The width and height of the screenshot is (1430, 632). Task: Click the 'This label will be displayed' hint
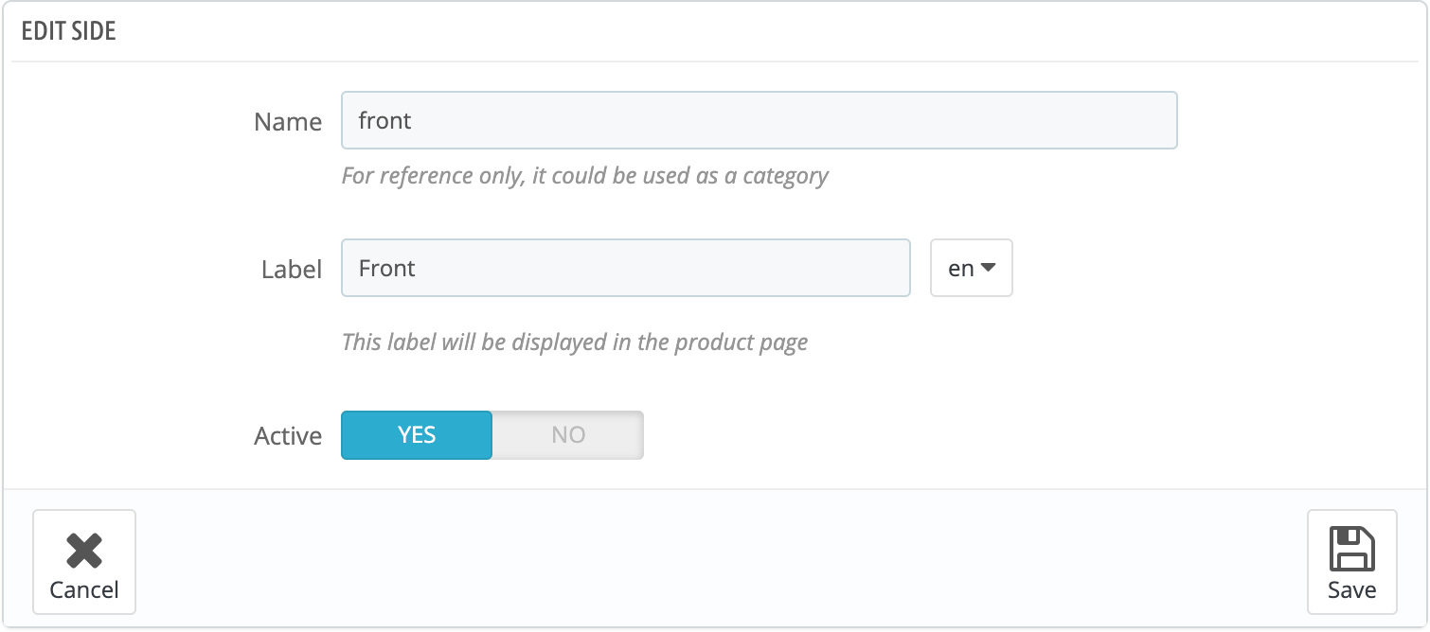pyautogui.click(x=575, y=342)
